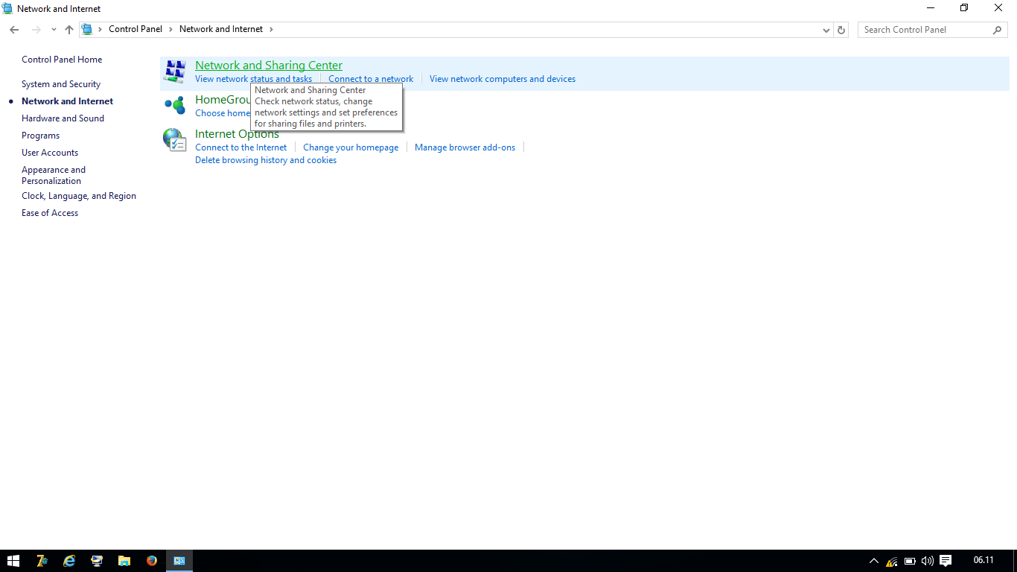Select Network and Internet in sidebar
This screenshot has height=572, width=1017.
(x=68, y=101)
